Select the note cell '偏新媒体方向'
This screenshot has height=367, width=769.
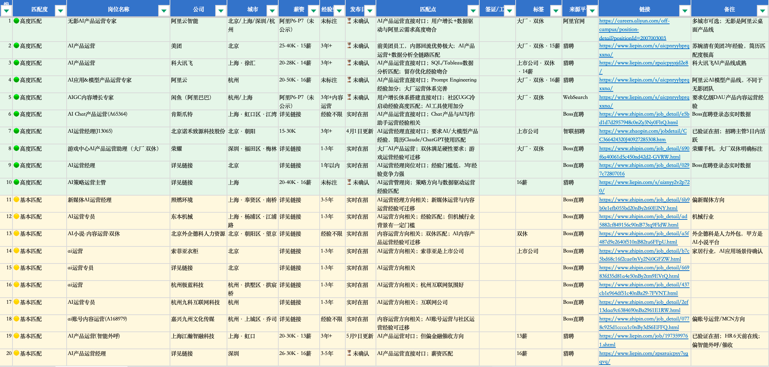pos(729,204)
